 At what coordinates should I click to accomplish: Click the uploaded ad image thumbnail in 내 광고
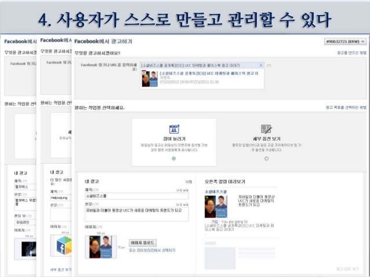(101, 247)
